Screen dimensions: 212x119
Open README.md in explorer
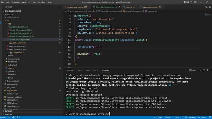click(x=12, y=103)
